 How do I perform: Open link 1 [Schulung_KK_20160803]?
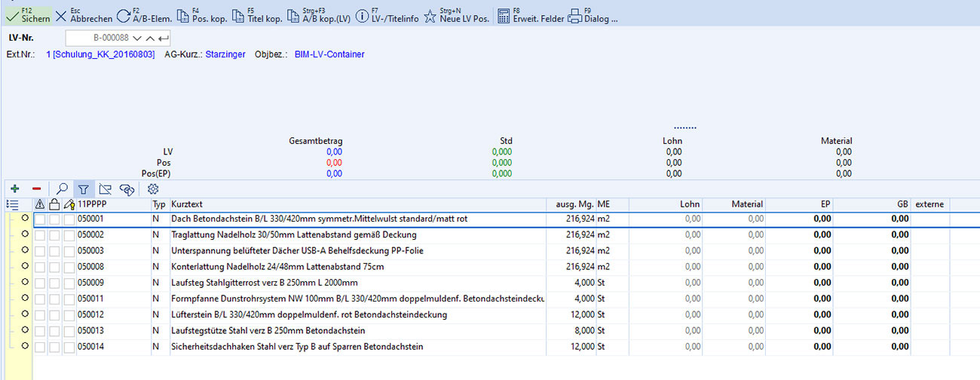[102, 55]
